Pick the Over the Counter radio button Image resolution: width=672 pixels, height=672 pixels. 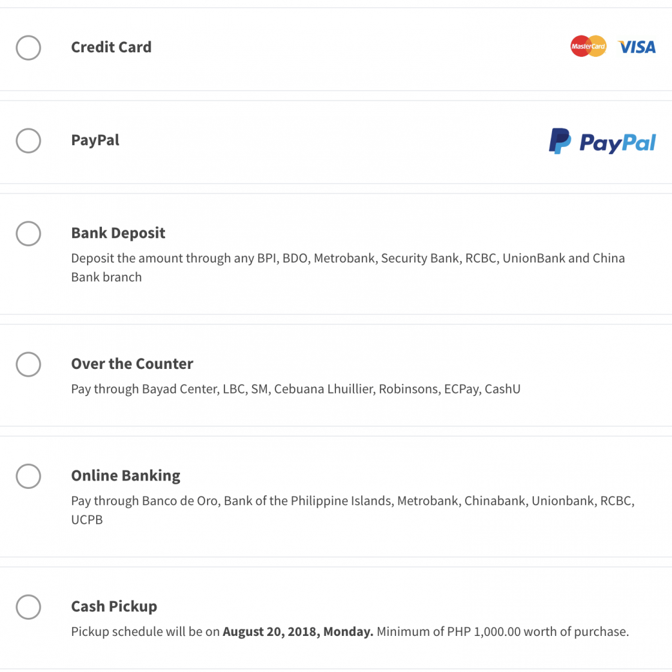(x=28, y=364)
